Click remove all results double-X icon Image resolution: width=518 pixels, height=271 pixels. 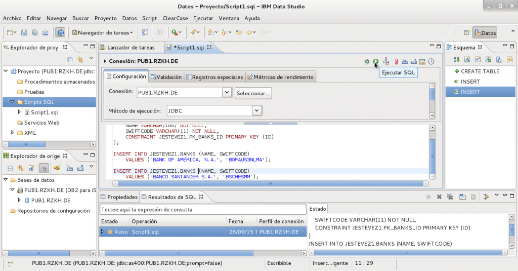pos(450,197)
